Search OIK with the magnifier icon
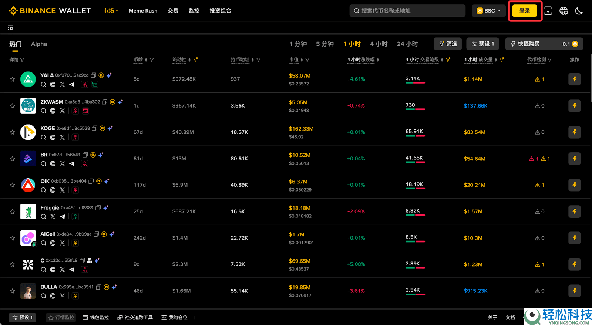This screenshot has width=592, height=325. pos(43,190)
